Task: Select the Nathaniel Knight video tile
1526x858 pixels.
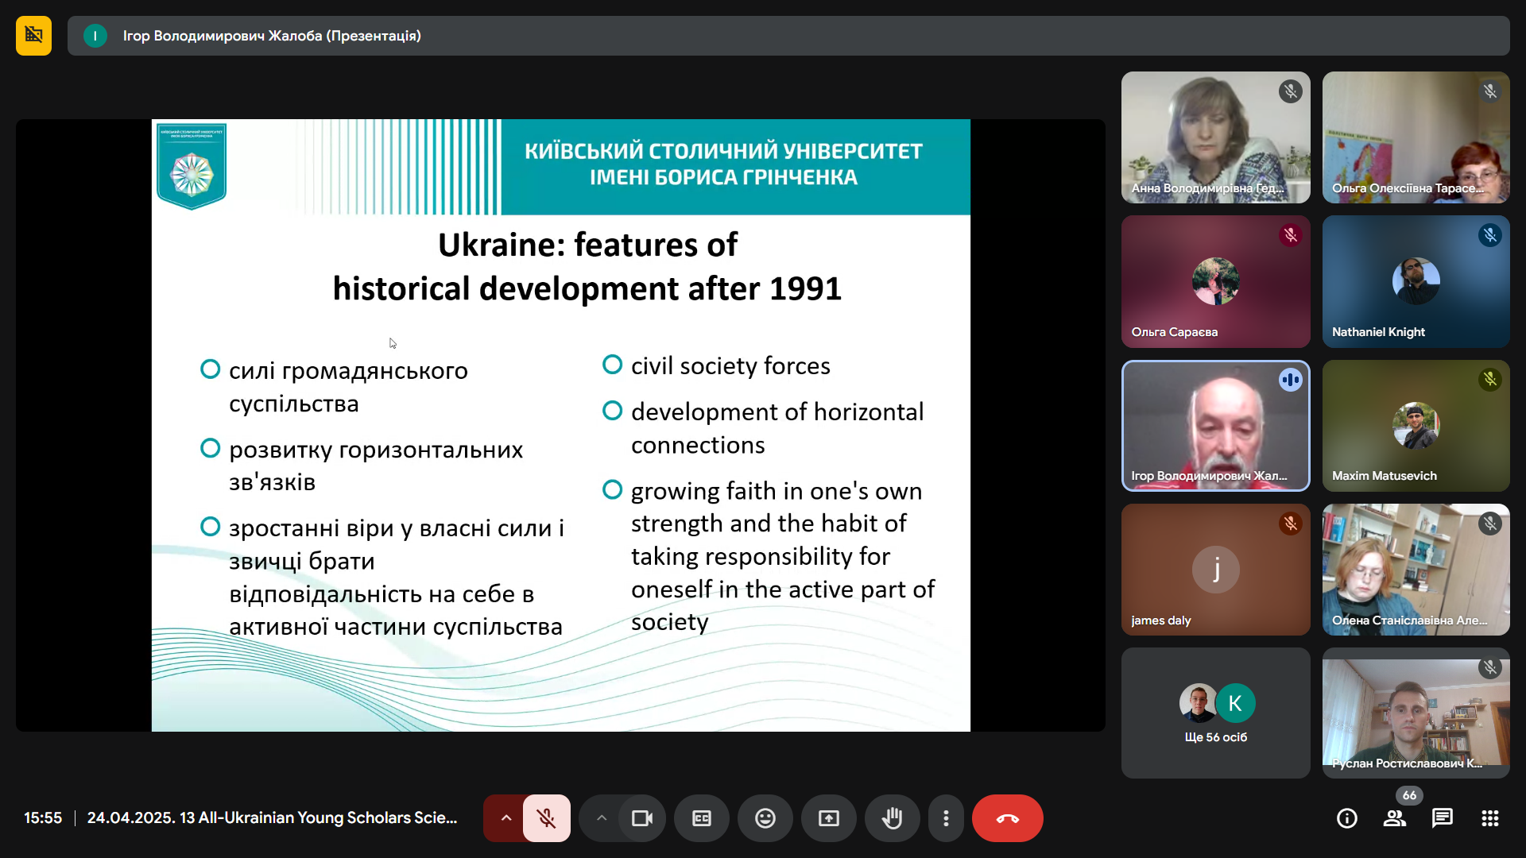Action: 1416,281
